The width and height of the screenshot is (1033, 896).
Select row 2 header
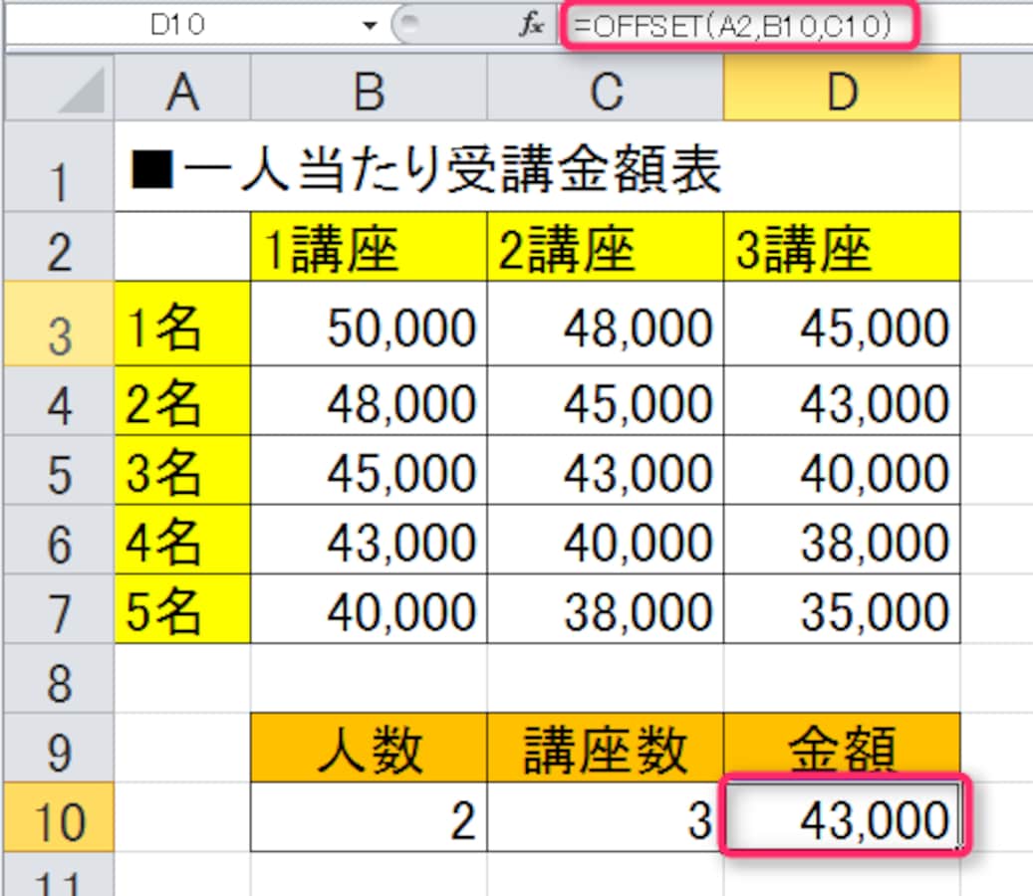click(60, 247)
